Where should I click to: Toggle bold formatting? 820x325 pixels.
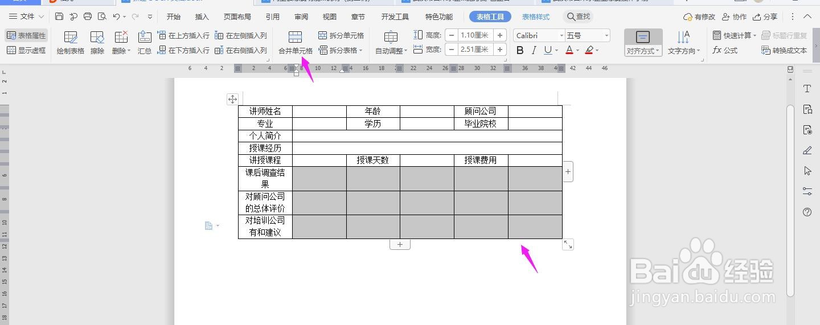pyautogui.click(x=519, y=50)
